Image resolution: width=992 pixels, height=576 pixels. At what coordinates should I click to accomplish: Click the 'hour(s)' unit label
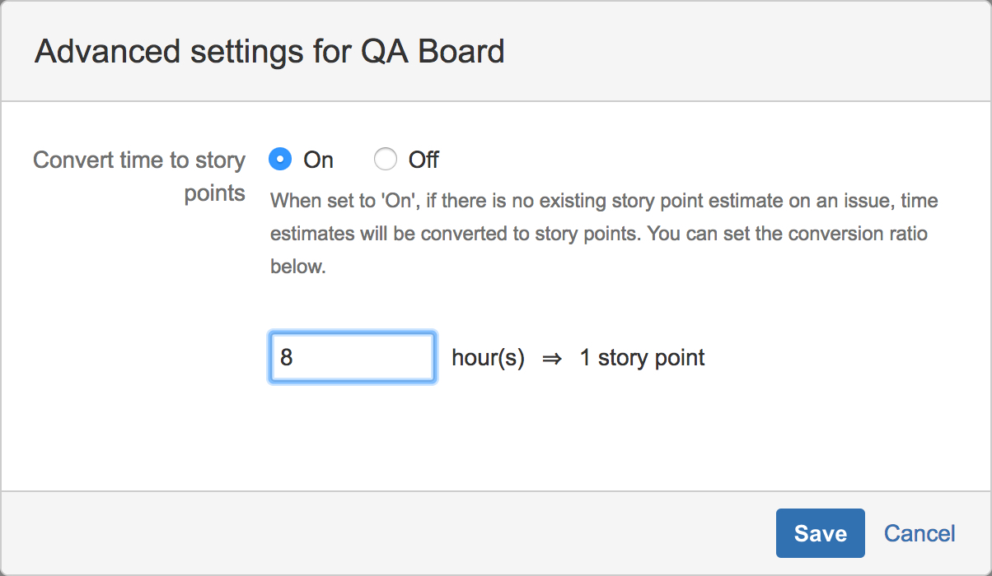(488, 358)
